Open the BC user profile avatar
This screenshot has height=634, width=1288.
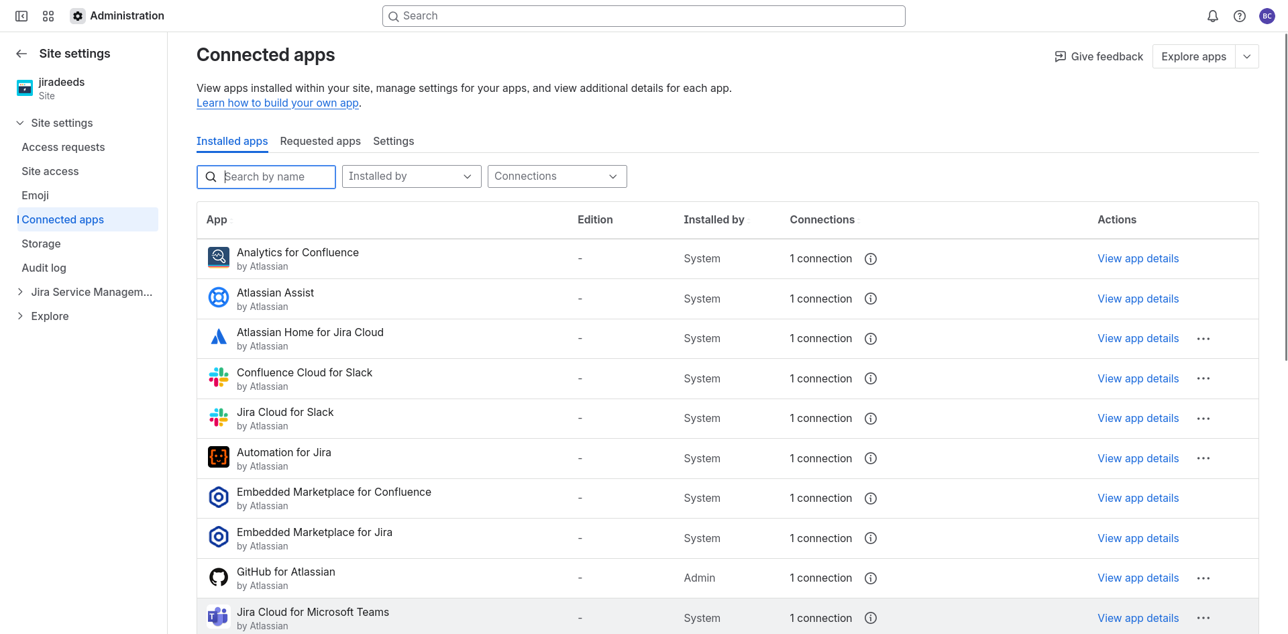(1267, 16)
